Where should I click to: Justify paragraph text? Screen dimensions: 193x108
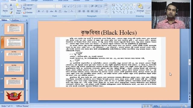click(92, 11)
